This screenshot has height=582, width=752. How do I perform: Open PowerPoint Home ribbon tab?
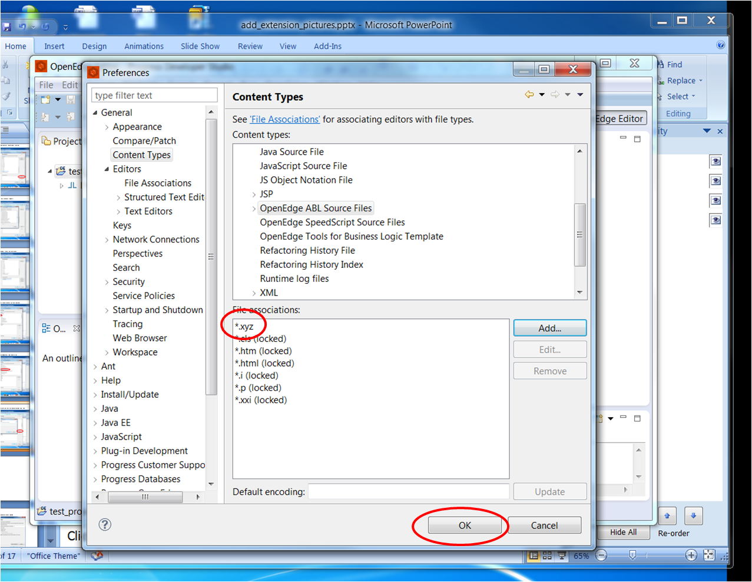pos(16,46)
